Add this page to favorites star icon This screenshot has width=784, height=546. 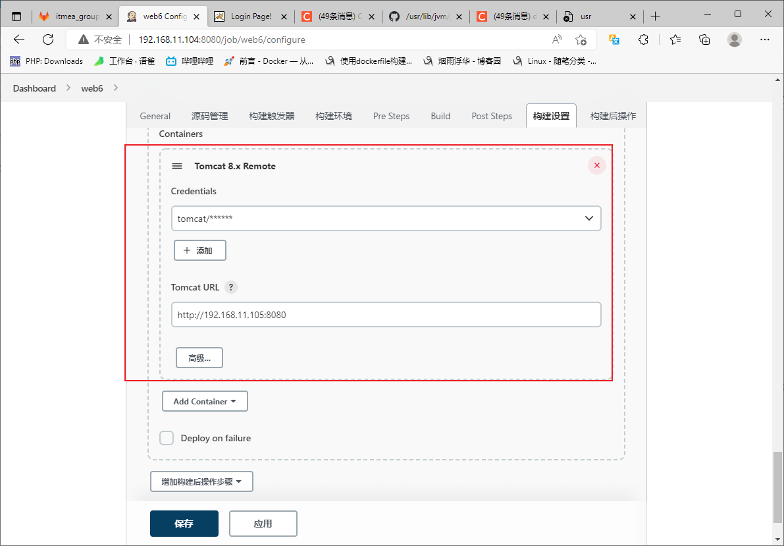click(581, 40)
